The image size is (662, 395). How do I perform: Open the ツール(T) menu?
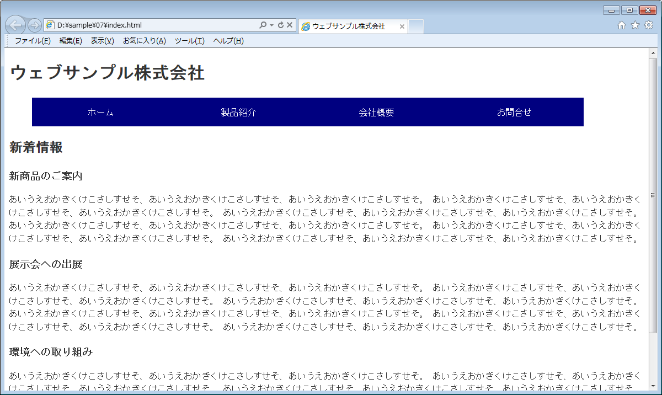pyautogui.click(x=189, y=41)
